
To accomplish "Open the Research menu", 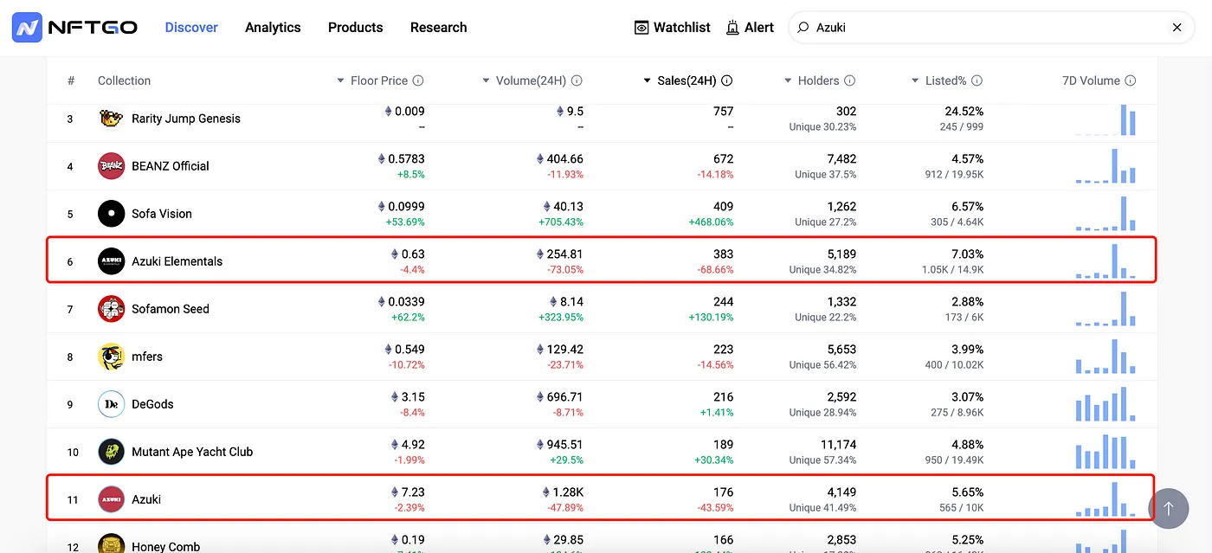I will (x=438, y=28).
